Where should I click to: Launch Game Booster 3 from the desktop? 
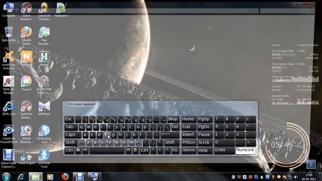(26, 11)
